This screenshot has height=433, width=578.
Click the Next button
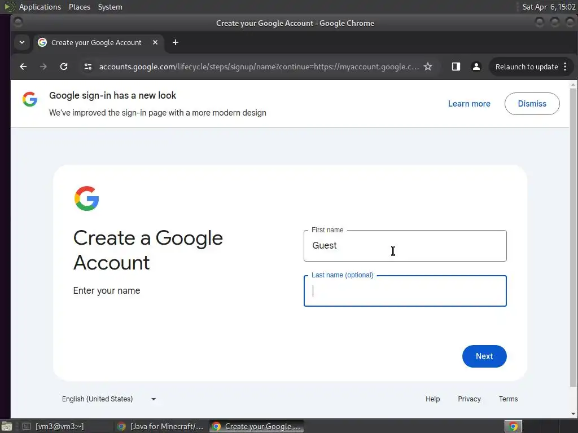pos(484,356)
